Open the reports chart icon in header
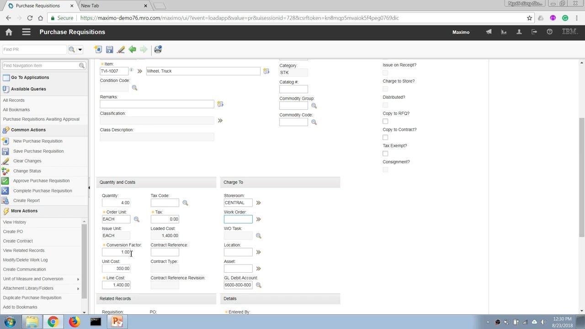Viewport: 585px width, 329px height. tap(504, 32)
